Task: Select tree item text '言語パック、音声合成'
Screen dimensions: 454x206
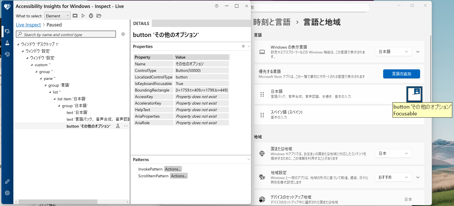Action: [98, 119]
